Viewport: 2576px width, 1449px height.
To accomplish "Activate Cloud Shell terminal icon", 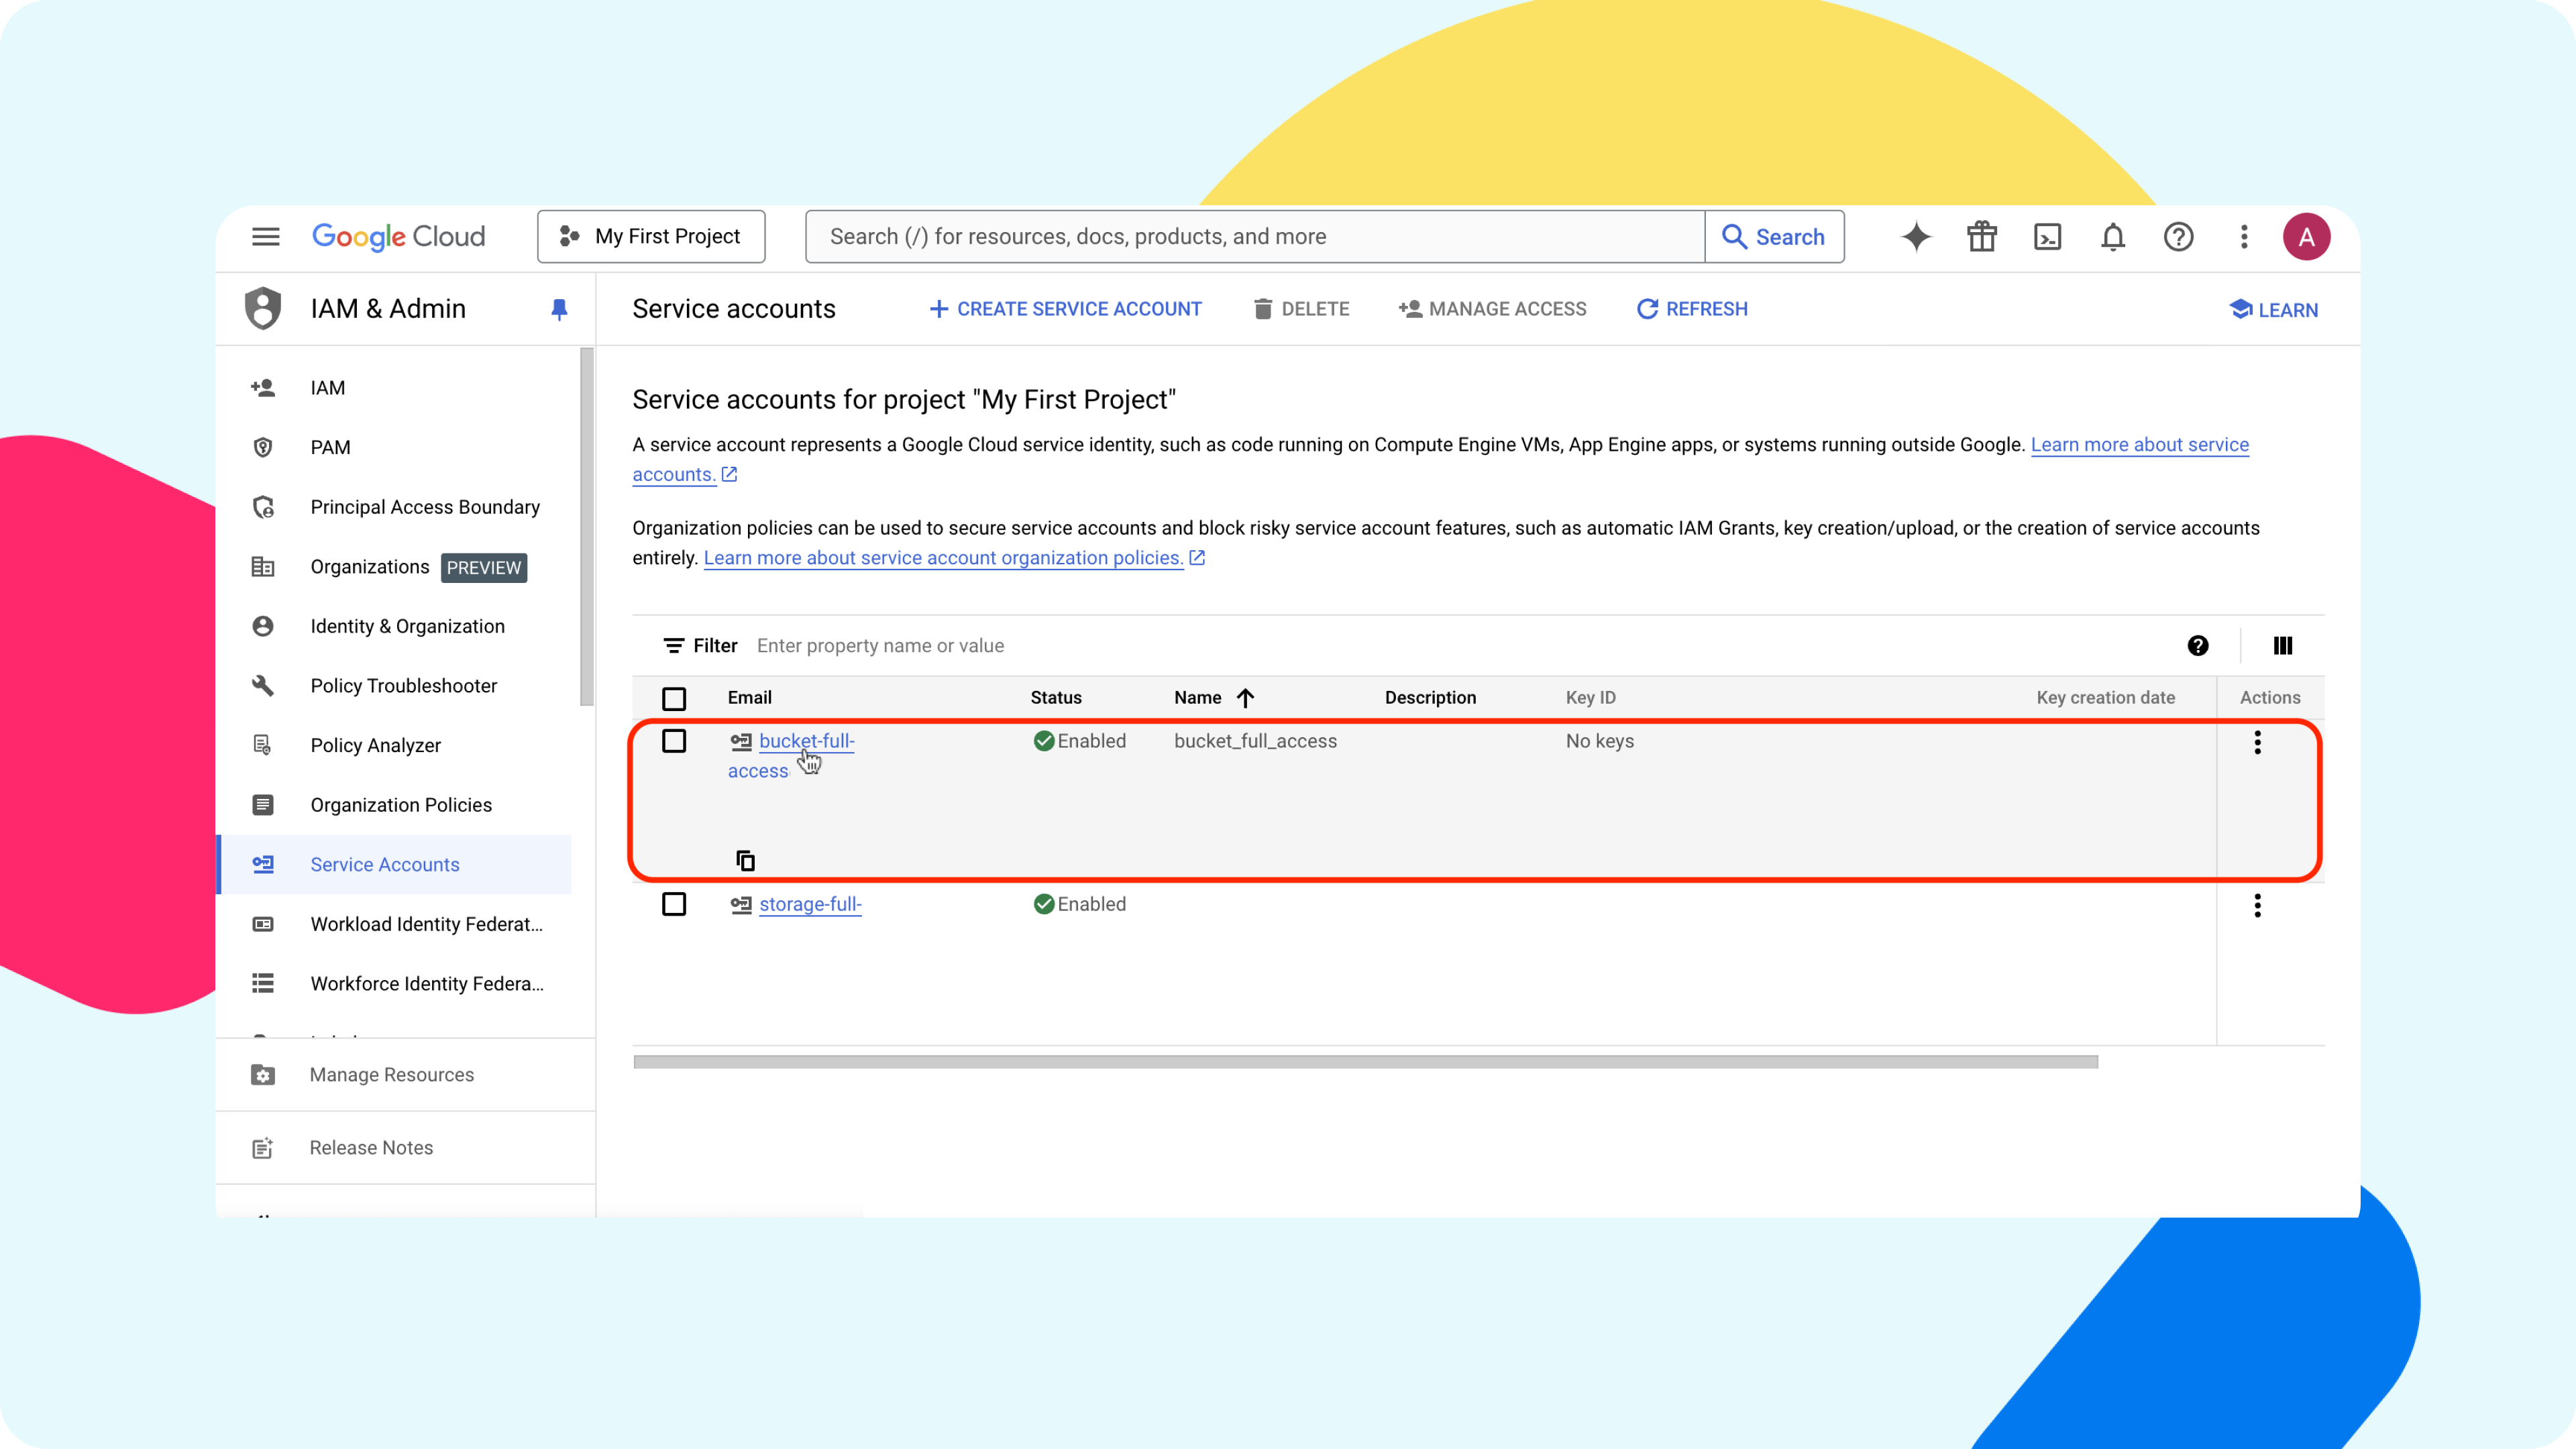I will [x=2047, y=237].
